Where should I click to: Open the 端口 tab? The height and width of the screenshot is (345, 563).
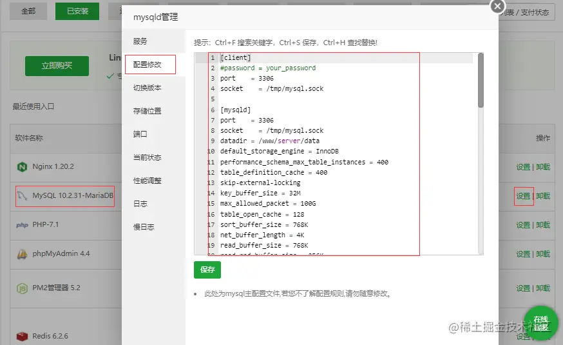140,134
